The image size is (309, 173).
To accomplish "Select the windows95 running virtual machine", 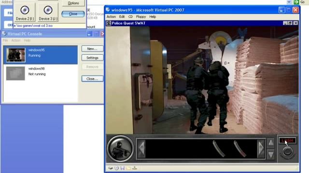I will 41,55.
